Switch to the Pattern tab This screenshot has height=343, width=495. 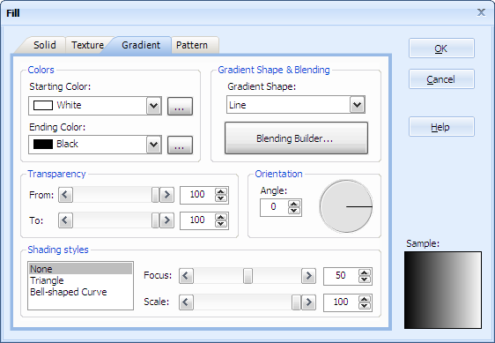(x=192, y=45)
